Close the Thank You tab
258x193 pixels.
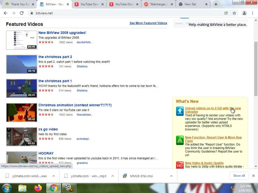(x=33, y=4)
